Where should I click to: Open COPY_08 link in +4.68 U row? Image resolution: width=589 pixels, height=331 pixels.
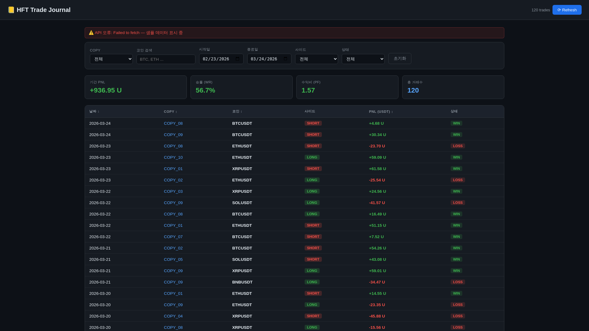coord(173,124)
